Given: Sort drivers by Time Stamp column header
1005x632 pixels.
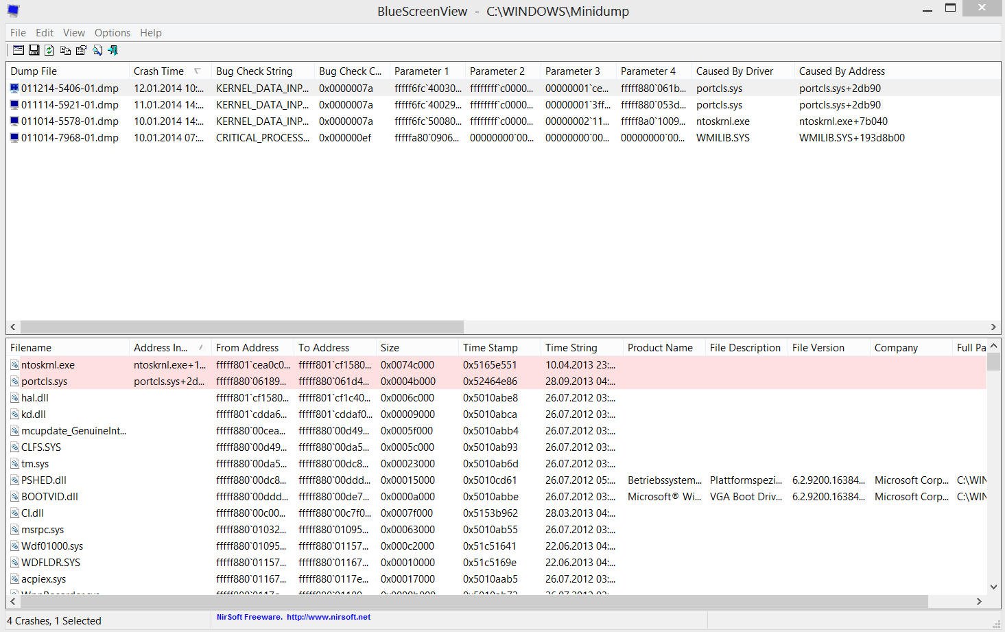Looking at the screenshot, I should click(x=499, y=347).
